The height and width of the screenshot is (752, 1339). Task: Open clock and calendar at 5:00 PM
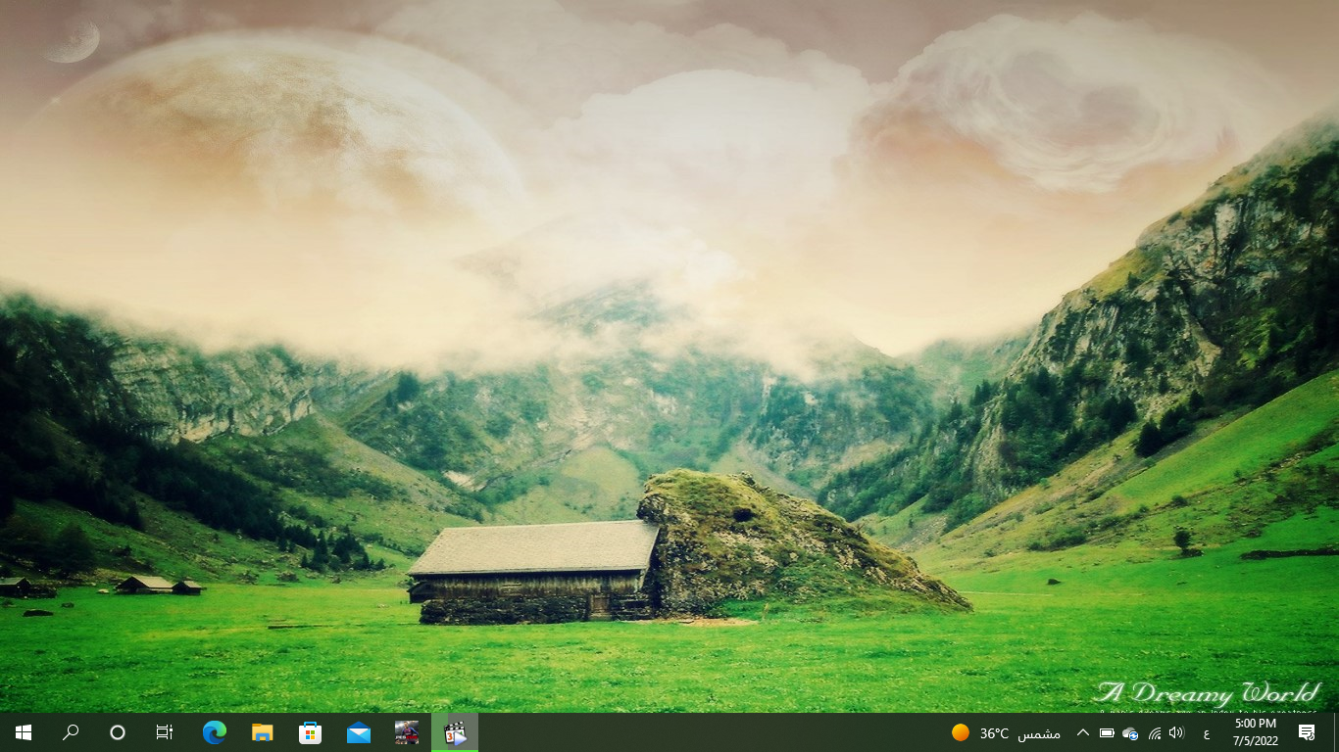point(1255,732)
